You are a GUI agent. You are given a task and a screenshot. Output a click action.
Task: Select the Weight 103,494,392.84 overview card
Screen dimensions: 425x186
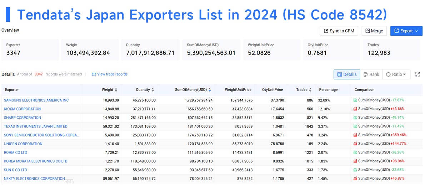click(90, 50)
